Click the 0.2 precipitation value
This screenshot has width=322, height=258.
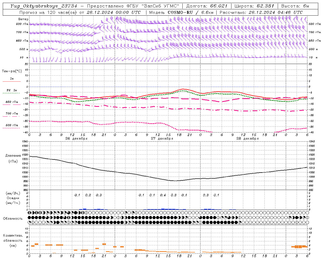click(88, 195)
